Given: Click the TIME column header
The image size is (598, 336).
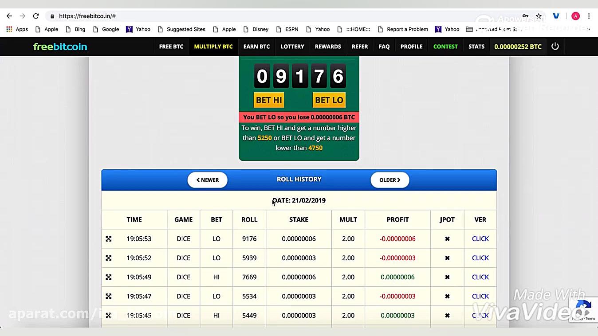Looking at the screenshot, I should [134, 220].
